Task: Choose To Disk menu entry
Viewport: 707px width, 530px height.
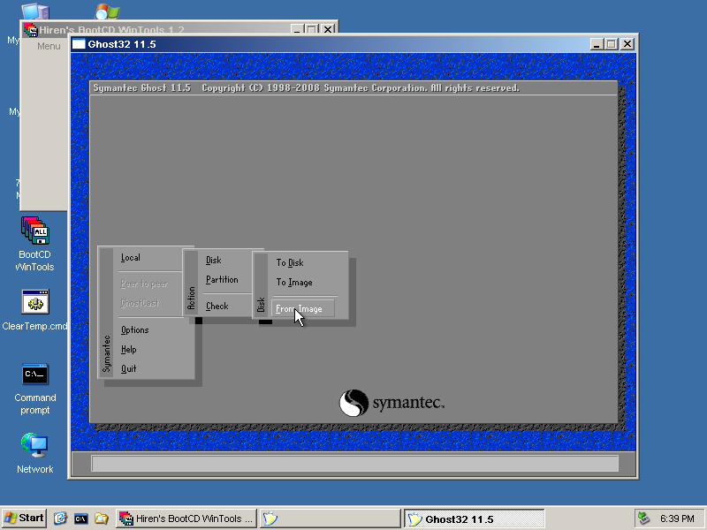Action: point(290,262)
